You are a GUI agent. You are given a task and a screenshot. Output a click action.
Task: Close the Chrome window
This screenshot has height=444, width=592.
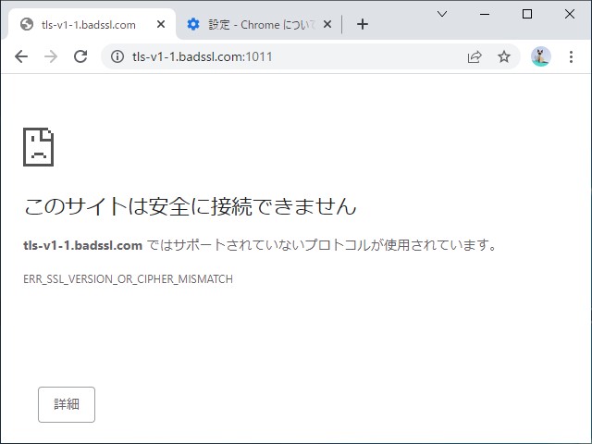(570, 14)
